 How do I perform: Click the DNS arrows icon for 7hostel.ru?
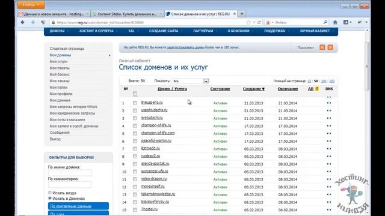pyautogui.click(x=329, y=209)
